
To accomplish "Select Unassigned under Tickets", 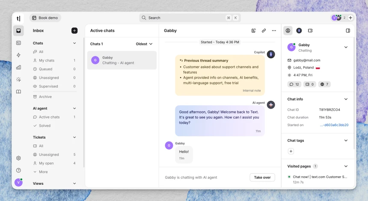I will coord(54,154).
